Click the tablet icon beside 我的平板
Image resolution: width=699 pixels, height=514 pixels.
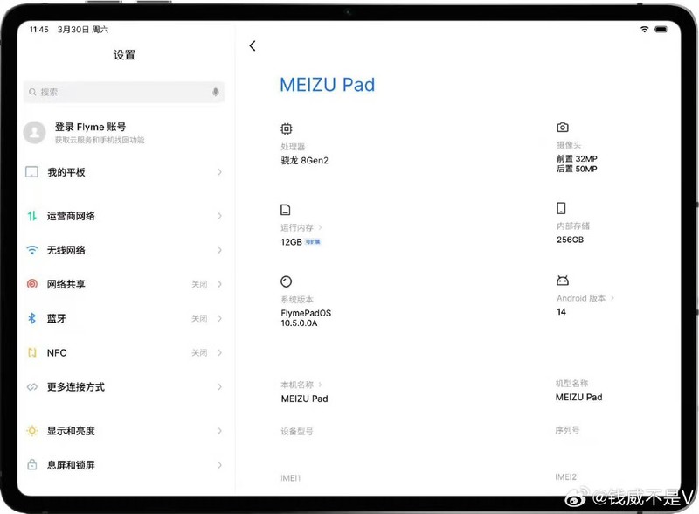tap(31, 172)
